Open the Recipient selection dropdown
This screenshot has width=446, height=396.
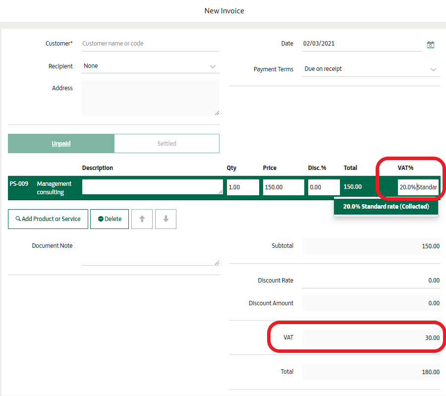coord(149,65)
